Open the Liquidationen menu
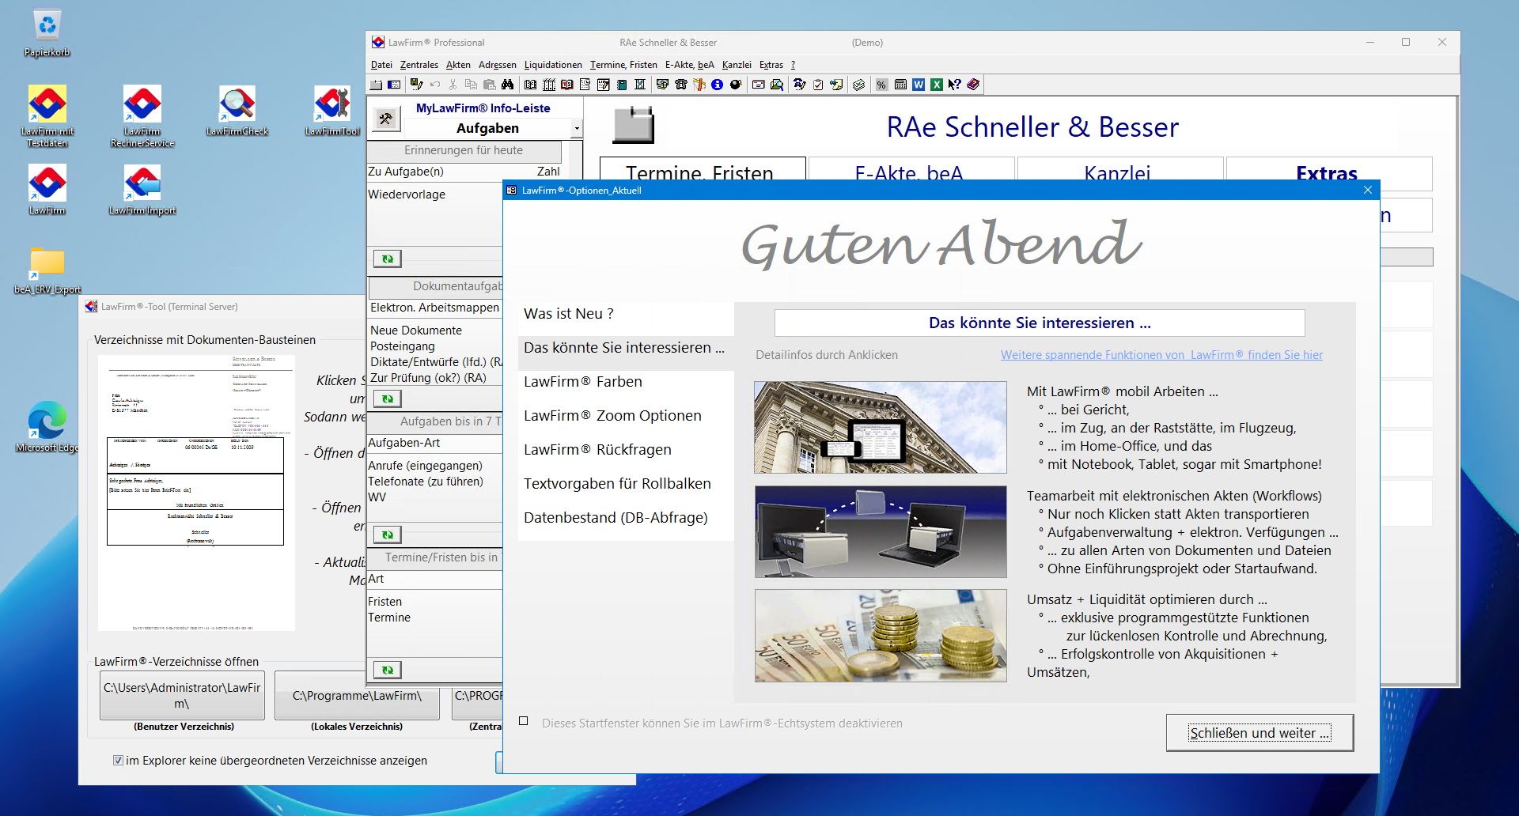This screenshot has height=816, width=1519. click(x=552, y=65)
